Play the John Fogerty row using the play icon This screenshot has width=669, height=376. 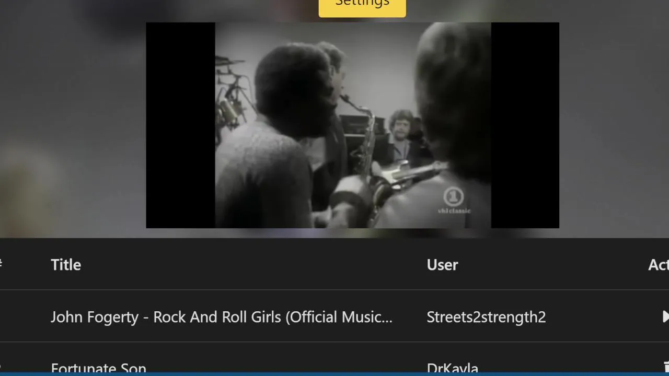[x=665, y=316]
